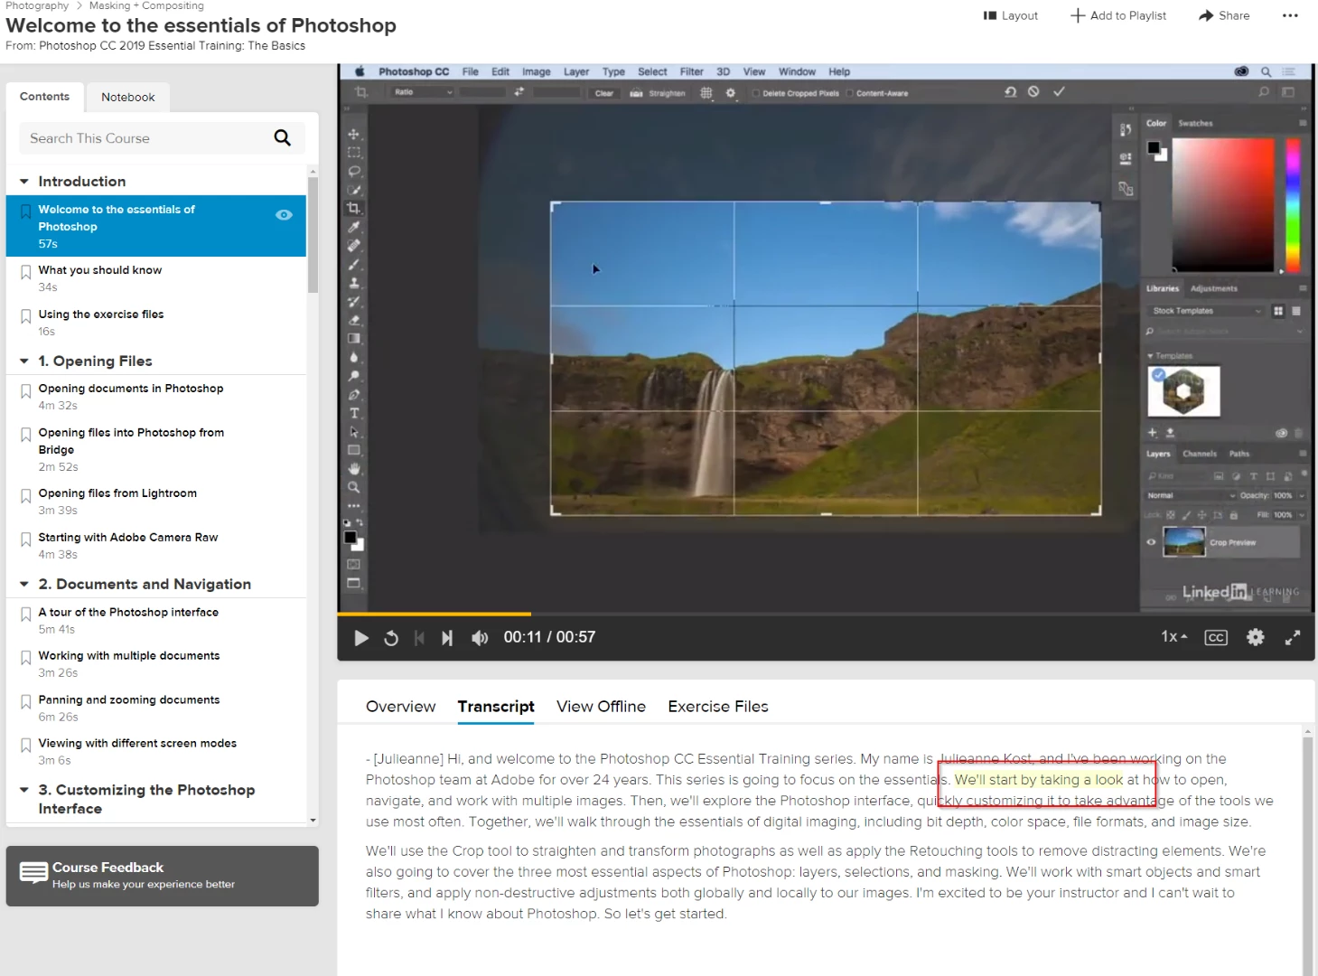1318x976 pixels.
Task: Commit the crop with checkmark icon
Action: coord(1059,91)
